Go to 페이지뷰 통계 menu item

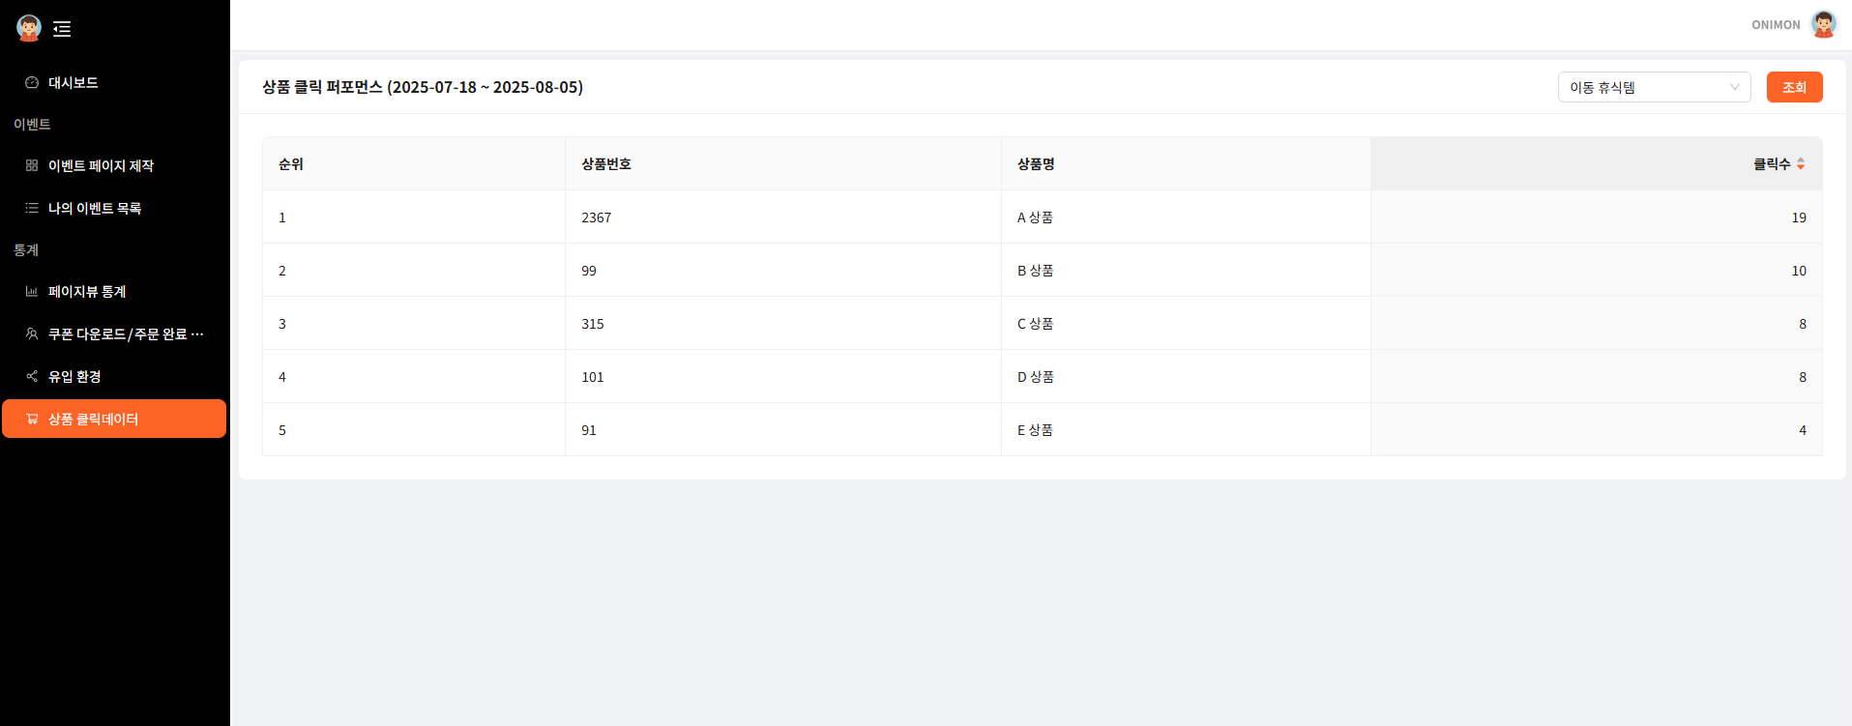87,292
